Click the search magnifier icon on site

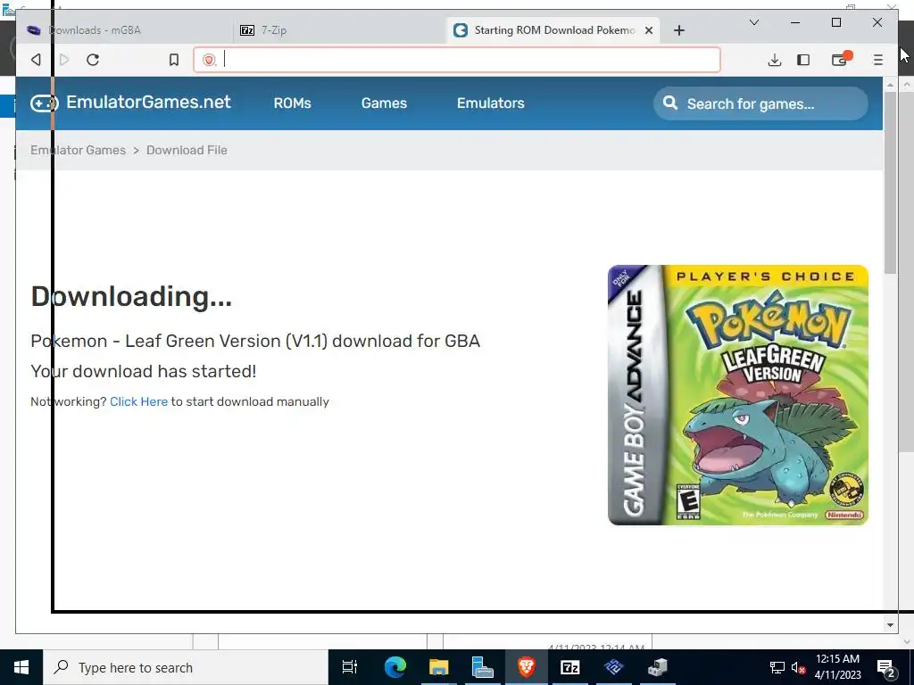point(670,103)
